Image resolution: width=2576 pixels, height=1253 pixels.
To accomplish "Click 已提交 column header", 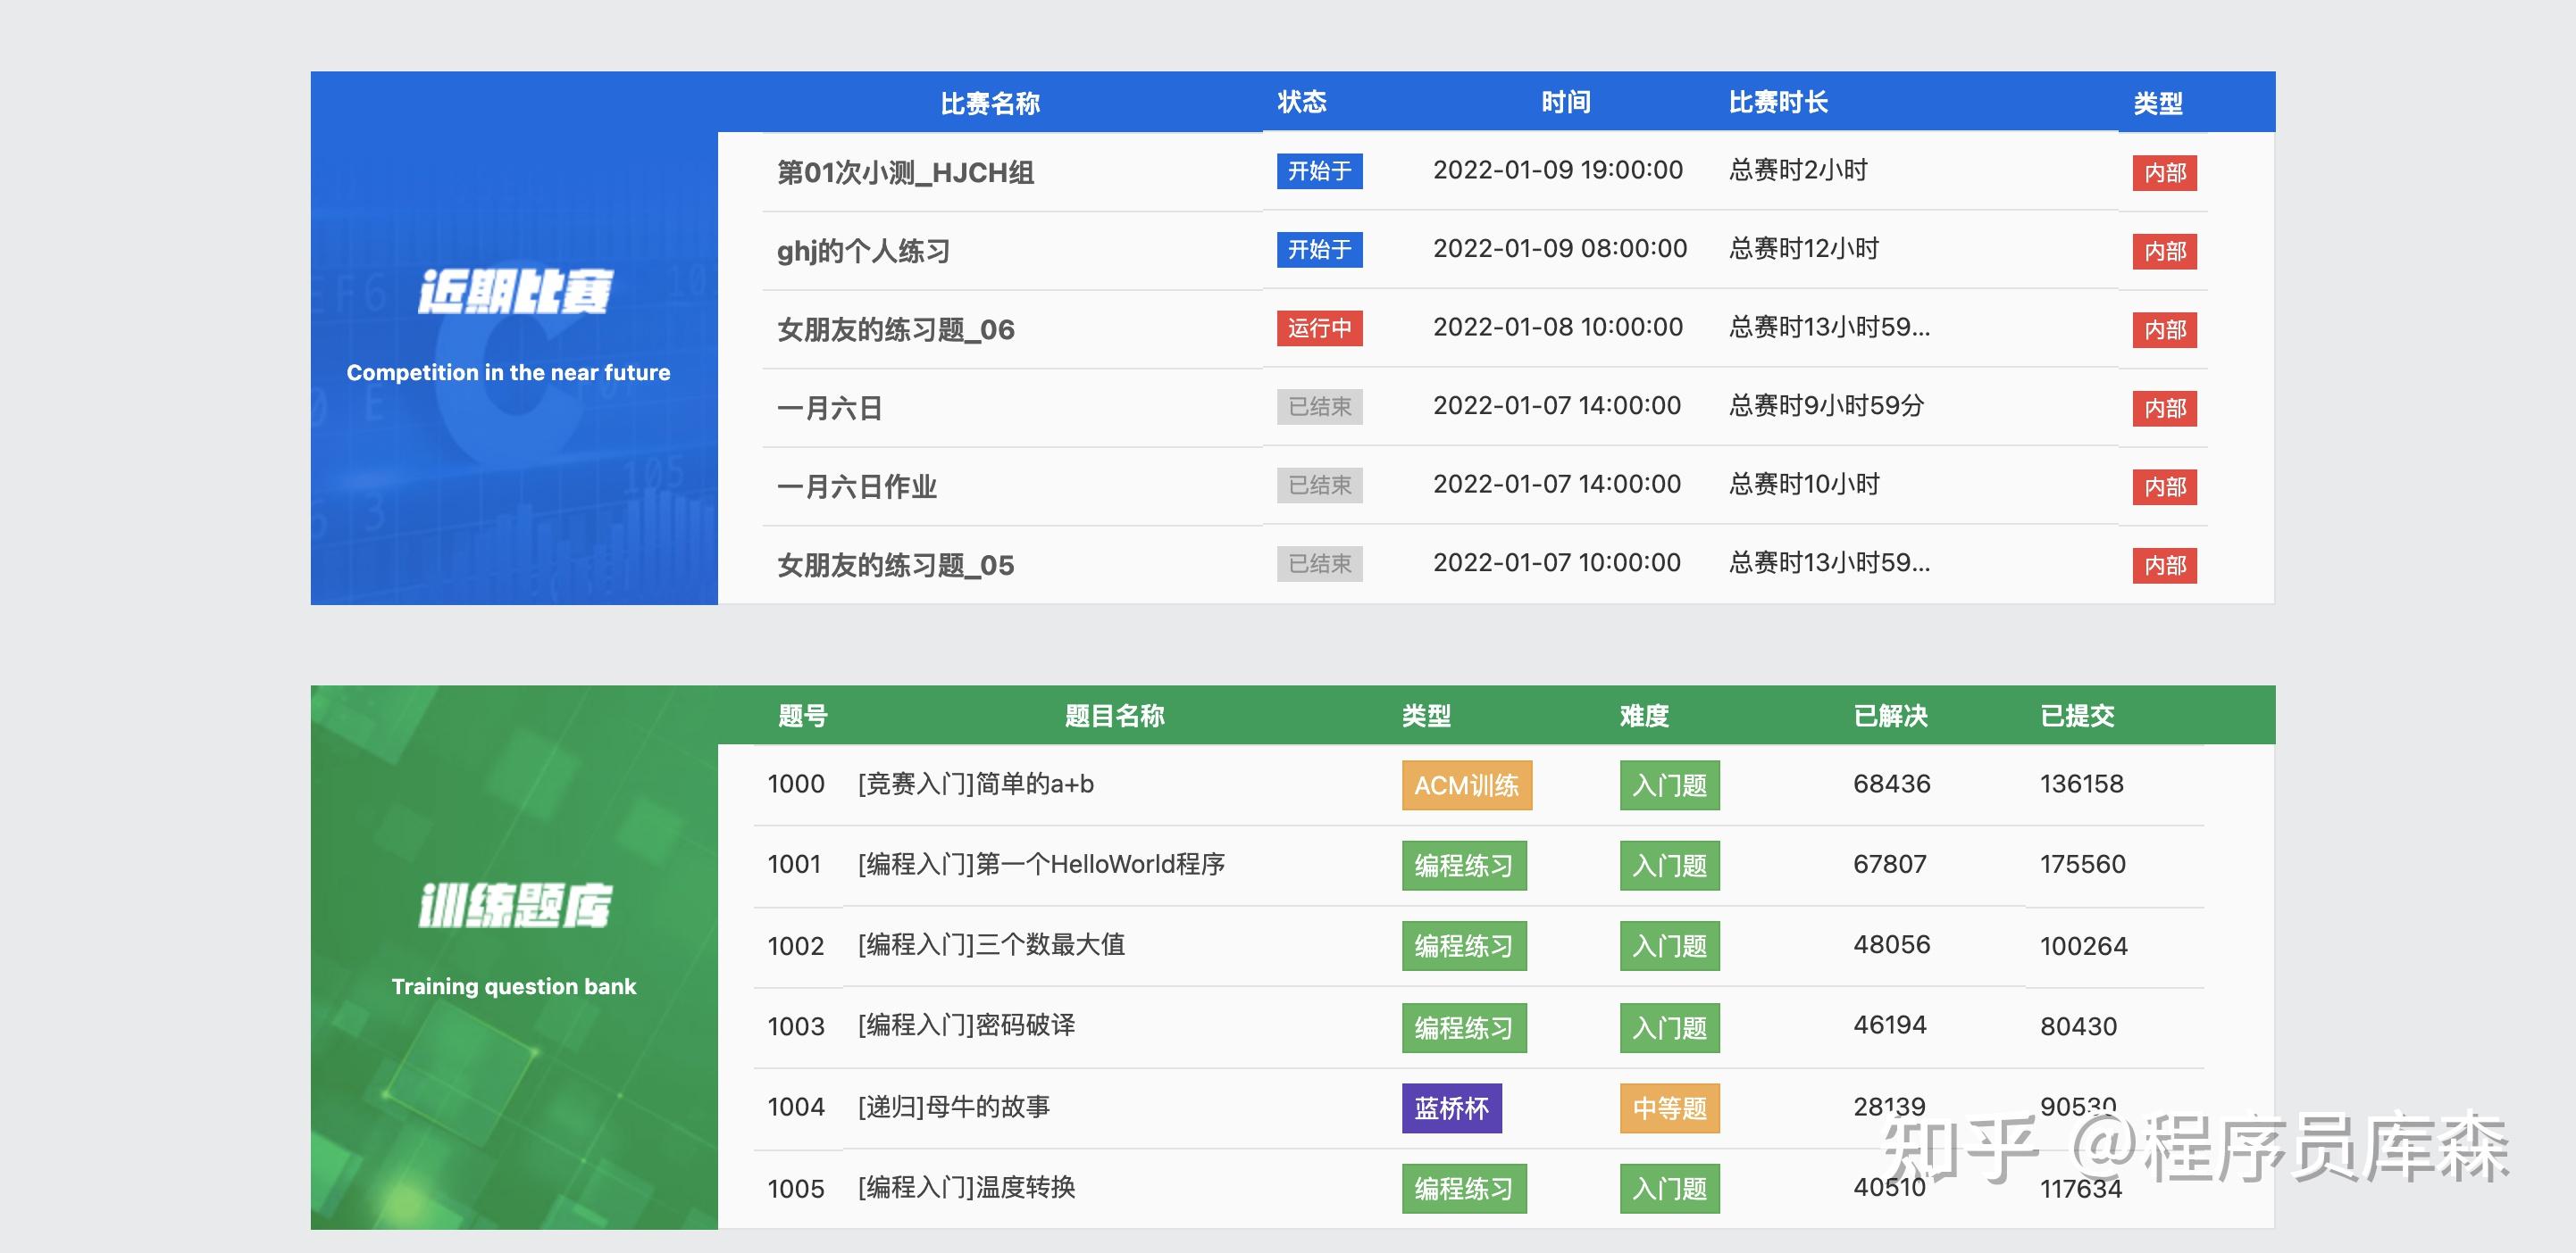I will [x=2077, y=716].
